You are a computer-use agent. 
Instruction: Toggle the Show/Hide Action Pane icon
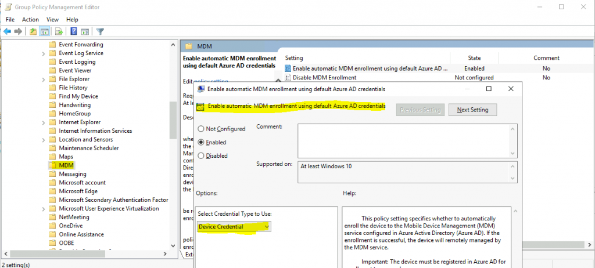(x=85, y=31)
